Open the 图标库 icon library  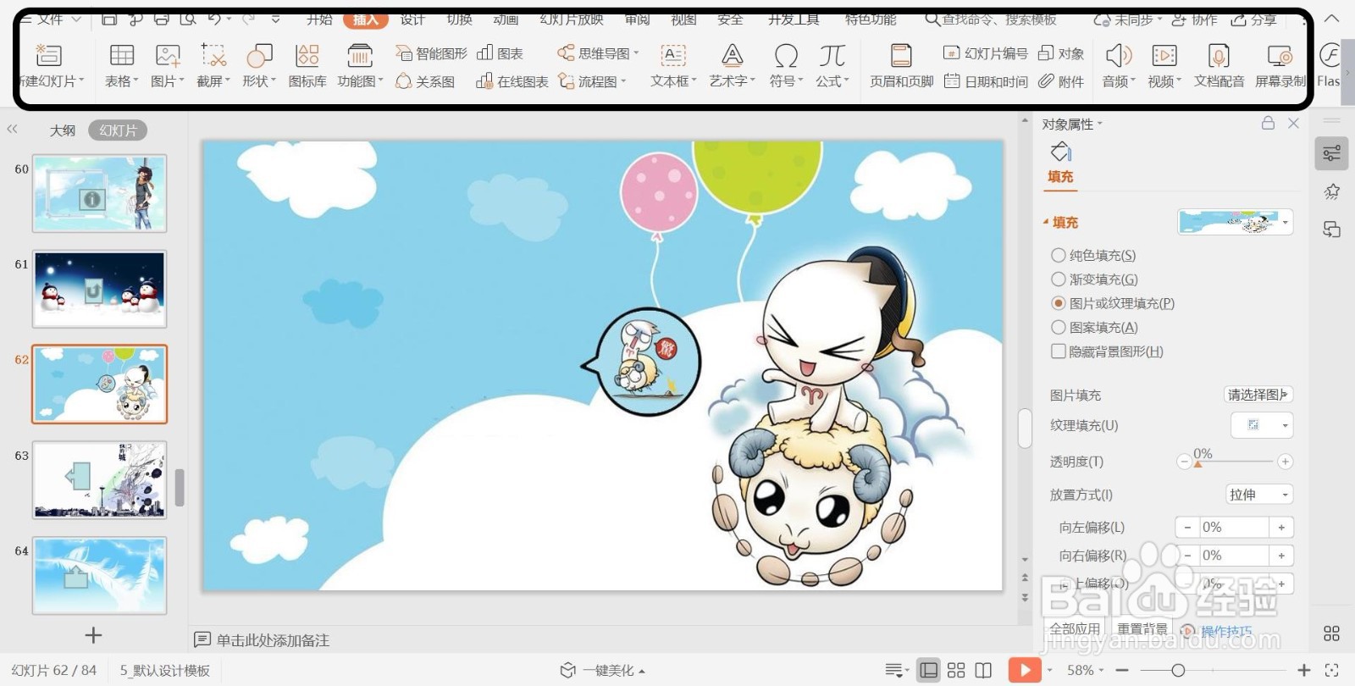pos(307,65)
